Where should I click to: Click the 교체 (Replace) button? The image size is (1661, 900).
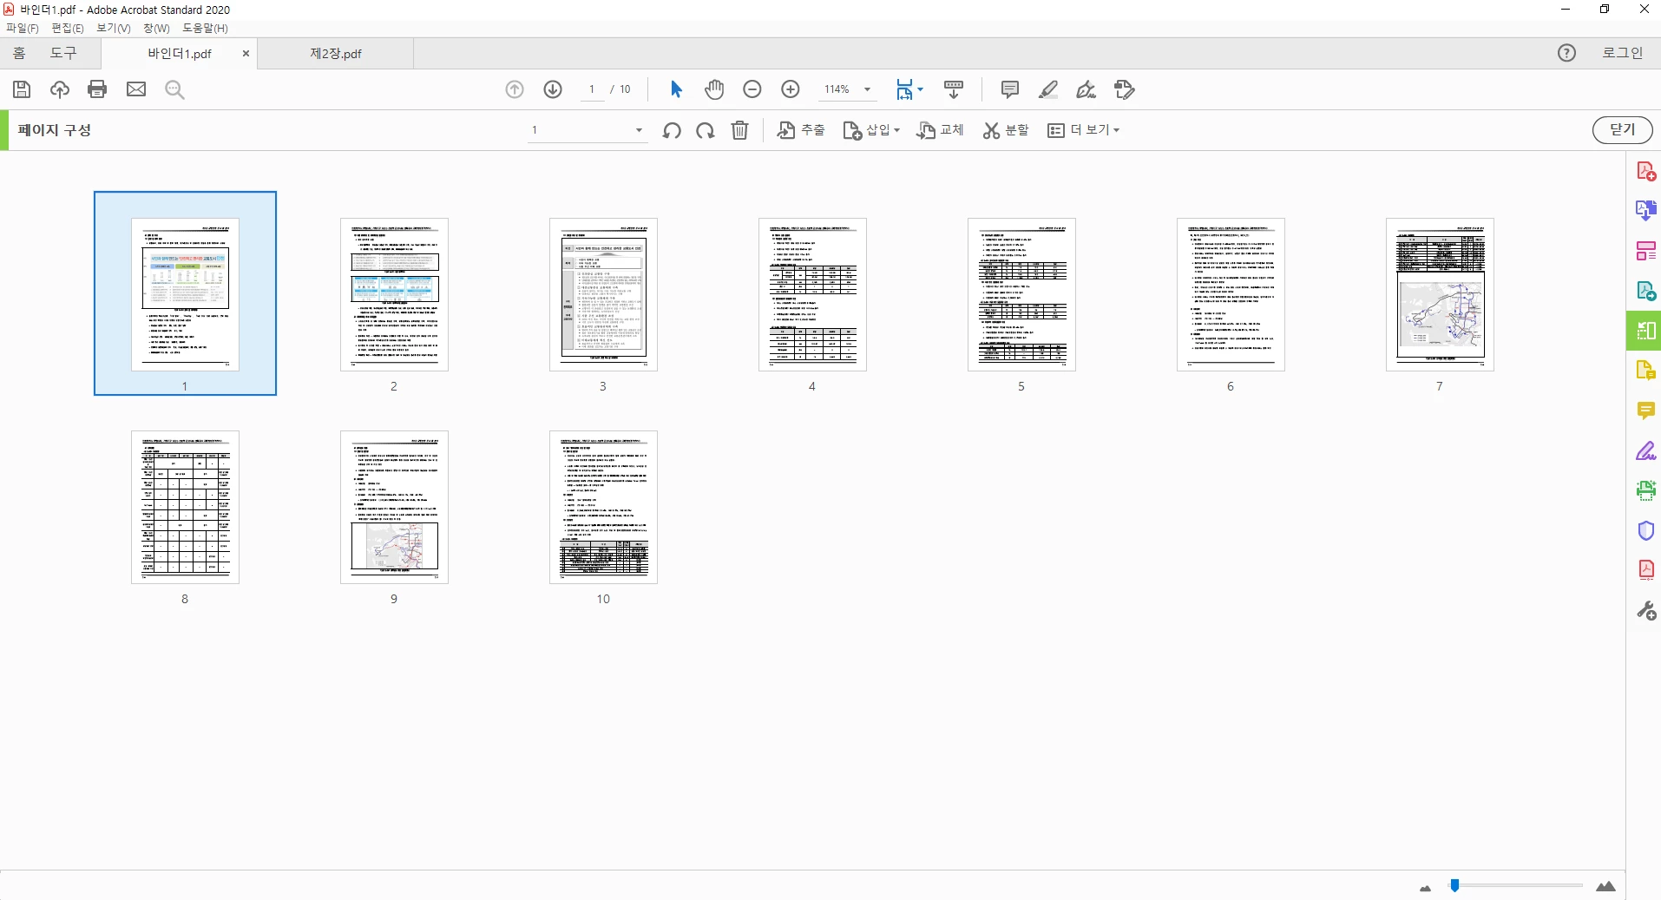[x=941, y=130]
